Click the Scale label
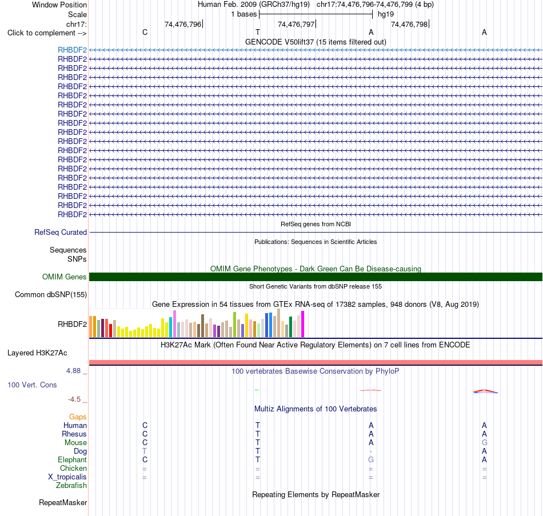This screenshot has height=516, width=543. pyautogui.click(x=77, y=14)
